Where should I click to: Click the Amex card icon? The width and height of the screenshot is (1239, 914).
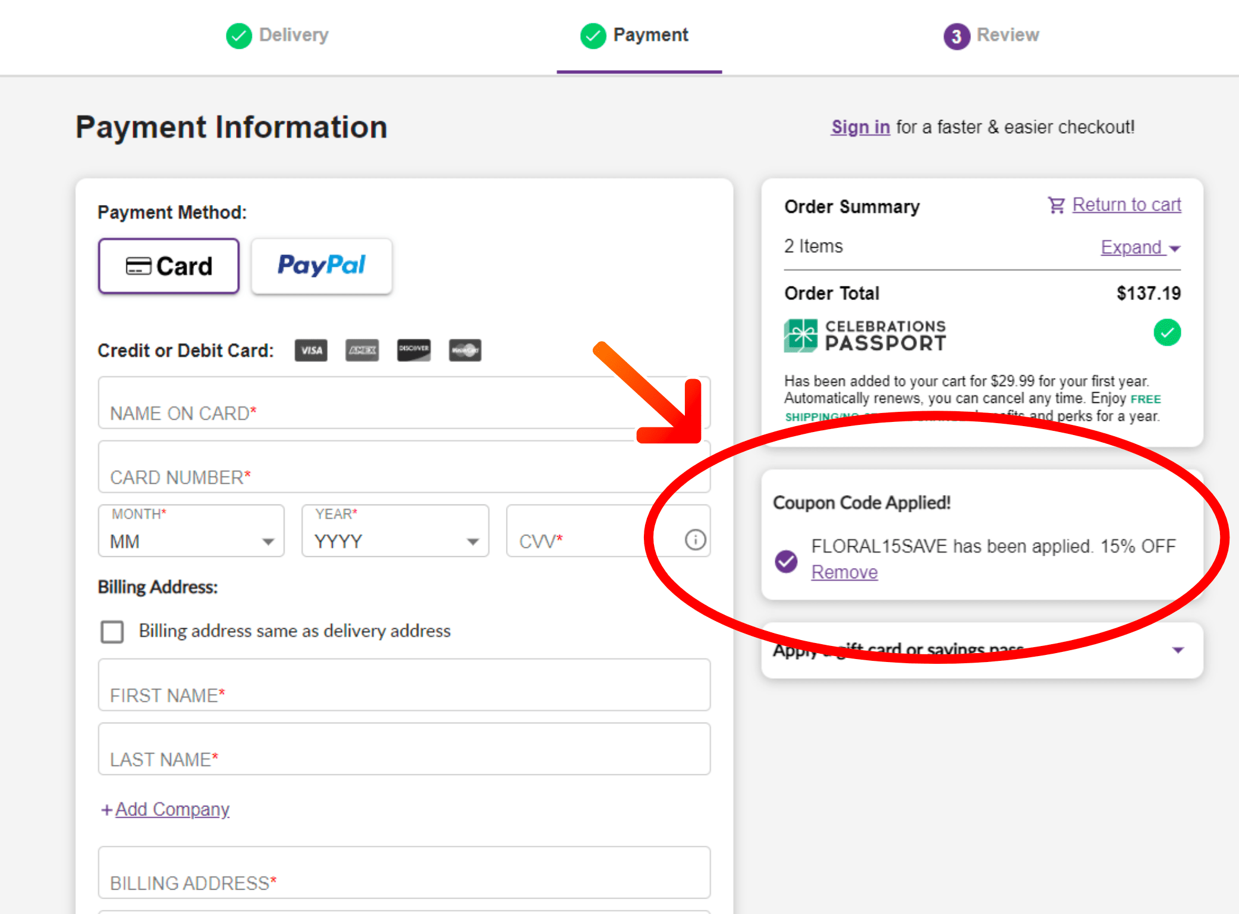(362, 351)
